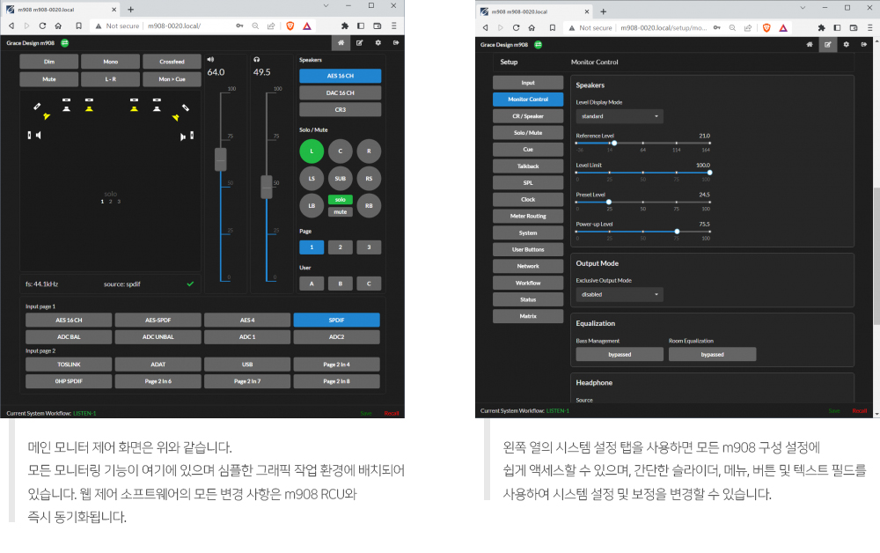Click the green connection status icon in left window
Image resolution: width=880 pixels, height=553 pixels.
click(x=64, y=42)
